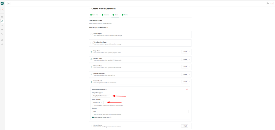The image size is (275, 130).
Task: Add an External Link Clicks goal
Action: (184, 74)
